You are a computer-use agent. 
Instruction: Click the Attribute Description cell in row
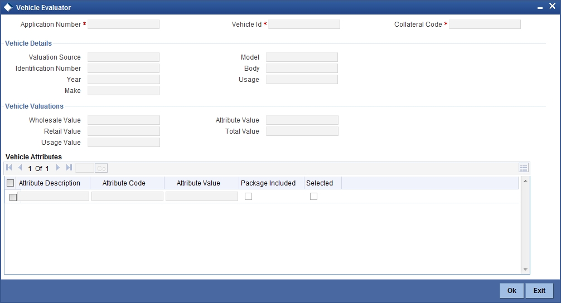tap(54, 196)
